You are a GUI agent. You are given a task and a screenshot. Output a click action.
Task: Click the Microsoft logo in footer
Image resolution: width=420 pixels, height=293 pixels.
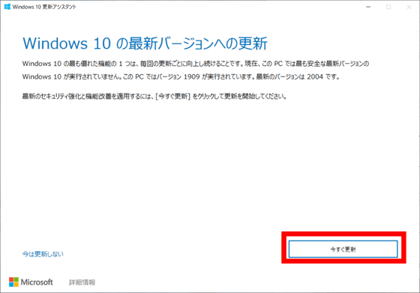point(31,282)
